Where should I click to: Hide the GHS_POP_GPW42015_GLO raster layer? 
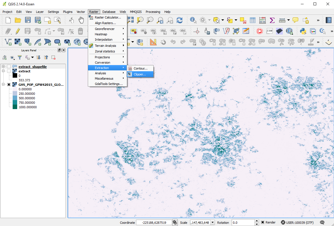[9, 84]
